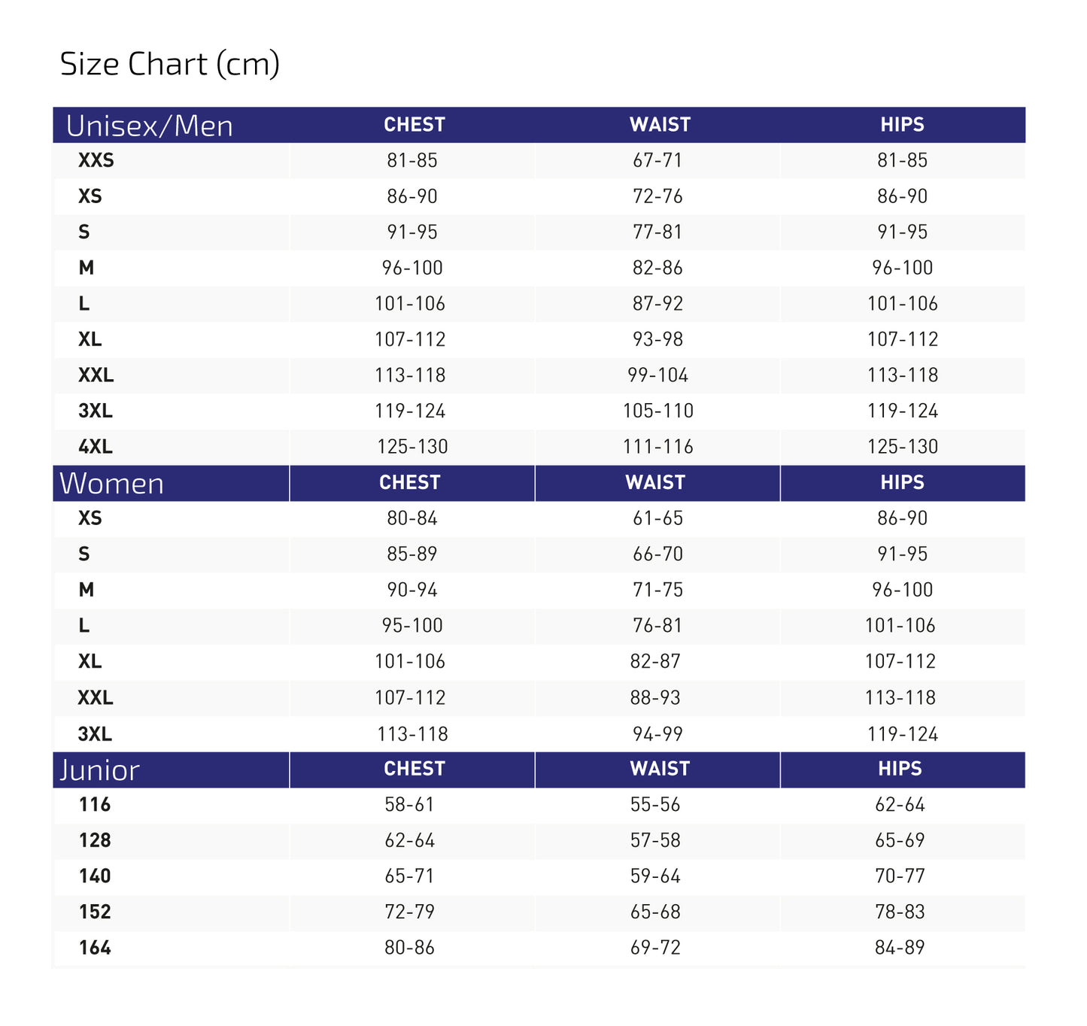This screenshot has width=1087, height=1026.
Task: Select the Women section header
Action: click(111, 484)
